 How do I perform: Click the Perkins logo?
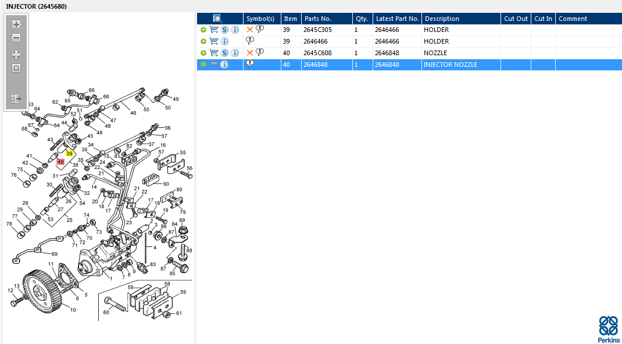(609, 329)
